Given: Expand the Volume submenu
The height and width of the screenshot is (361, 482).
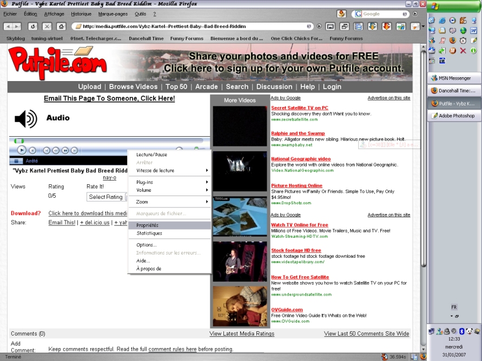Looking at the screenshot, I should (169, 190).
